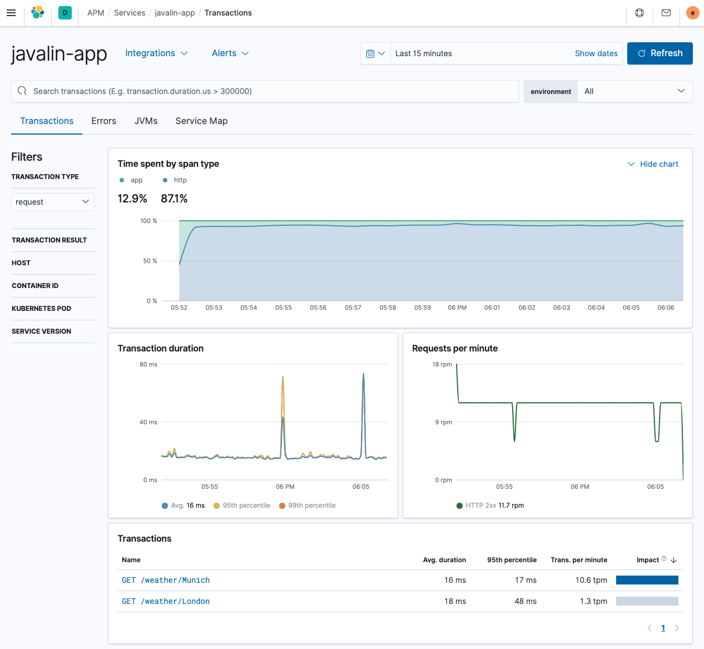
Task: Click the search transactions input field
Action: 264,91
